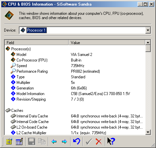
Task: Click the grayed-out floppy disk save icon
Action: click(x=32, y=141)
